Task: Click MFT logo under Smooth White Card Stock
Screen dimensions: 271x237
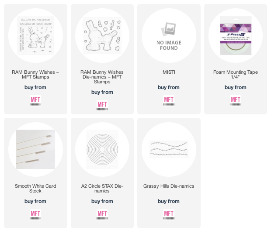Action: (35, 215)
